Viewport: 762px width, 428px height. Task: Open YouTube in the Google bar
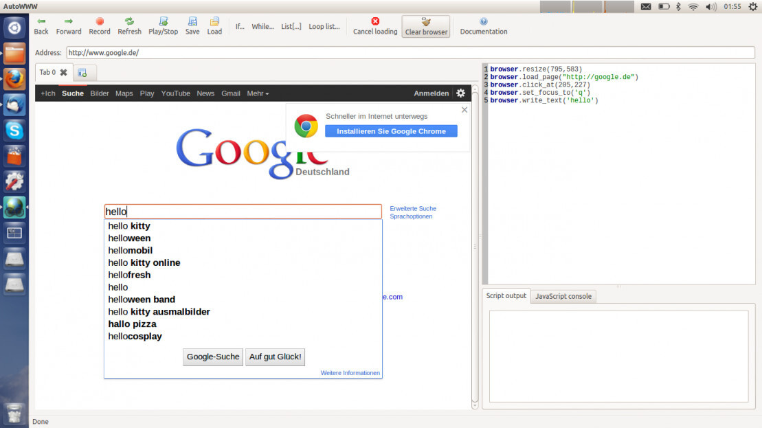175,93
